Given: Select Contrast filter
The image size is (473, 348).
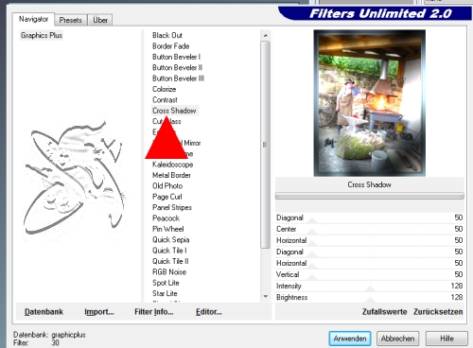Looking at the screenshot, I should pyautogui.click(x=165, y=99).
